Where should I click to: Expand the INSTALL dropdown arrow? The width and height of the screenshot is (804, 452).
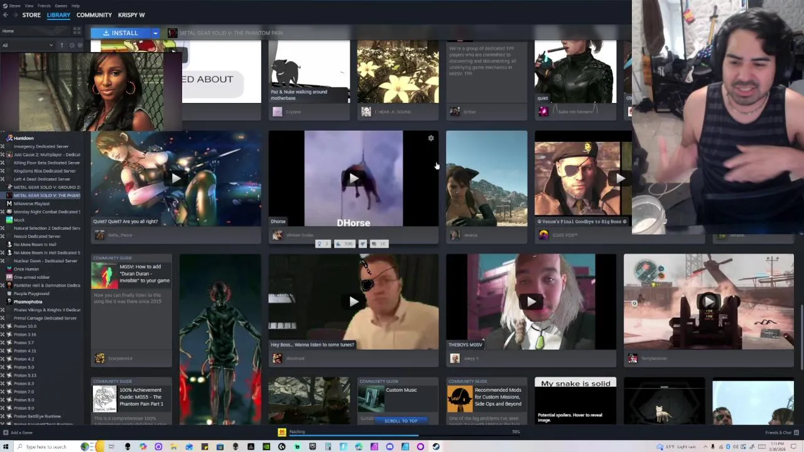coord(155,33)
